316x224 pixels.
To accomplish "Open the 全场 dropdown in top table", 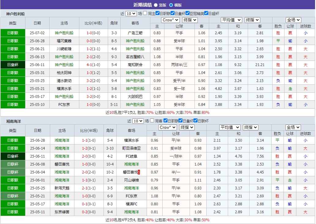I will 293,20.
